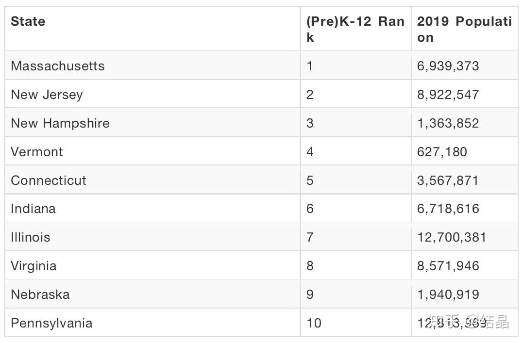
Task: Click the Connecticut state name
Action: tap(49, 180)
